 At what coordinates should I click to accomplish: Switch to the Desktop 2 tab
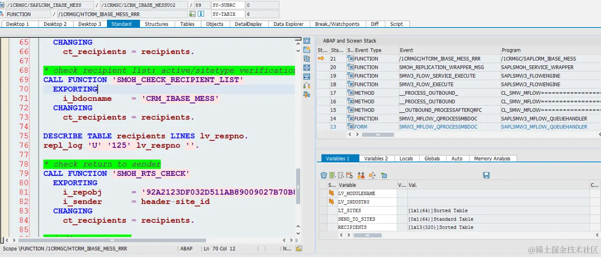point(55,24)
